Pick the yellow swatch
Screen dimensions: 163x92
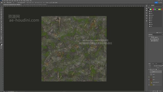click(159, 9)
